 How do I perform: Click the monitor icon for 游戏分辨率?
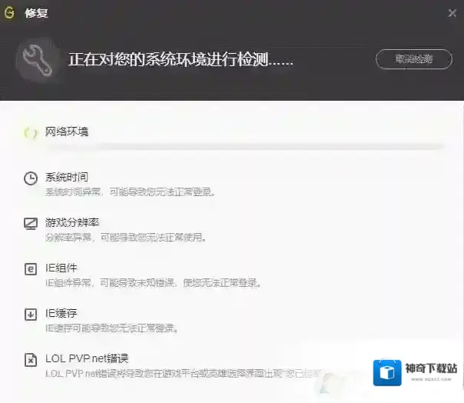31,224
